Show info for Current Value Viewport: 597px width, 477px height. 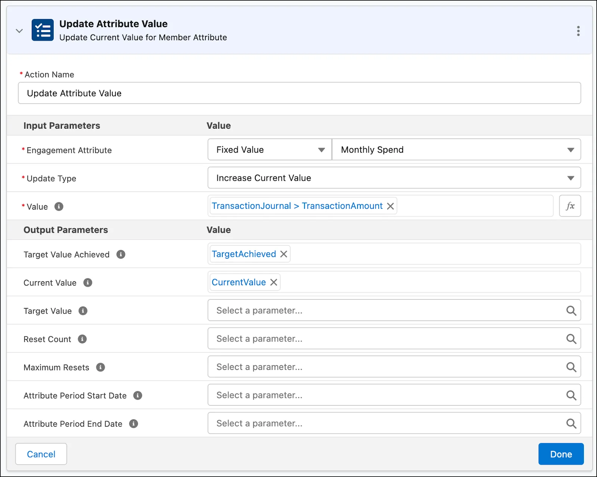(x=88, y=283)
